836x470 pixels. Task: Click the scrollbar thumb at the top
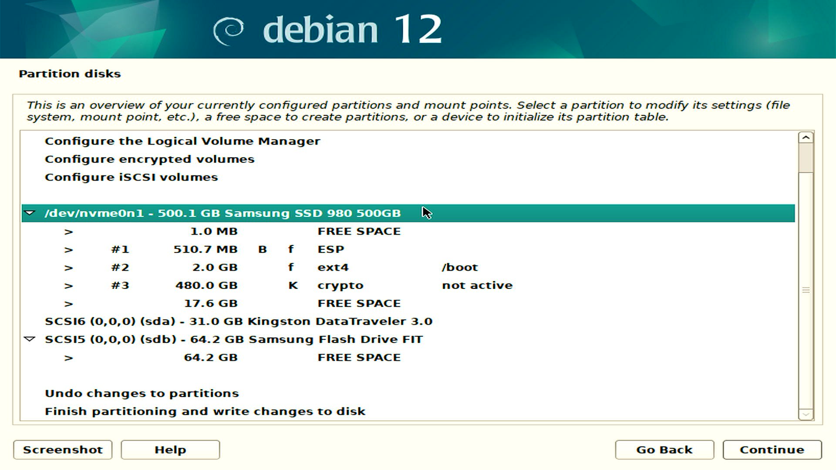(x=806, y=158)
